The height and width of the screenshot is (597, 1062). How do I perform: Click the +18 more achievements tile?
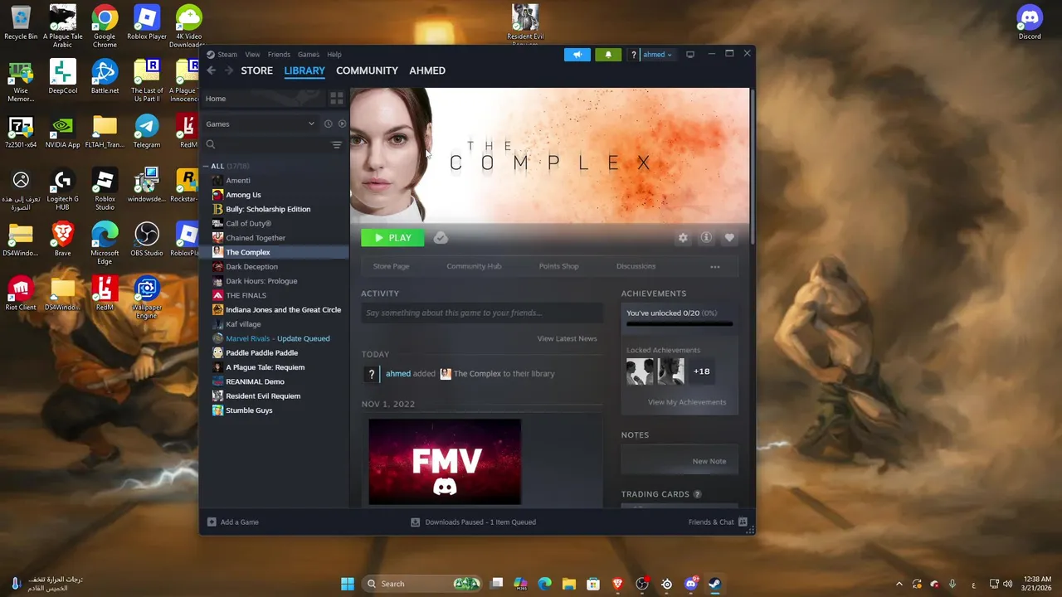702,371
